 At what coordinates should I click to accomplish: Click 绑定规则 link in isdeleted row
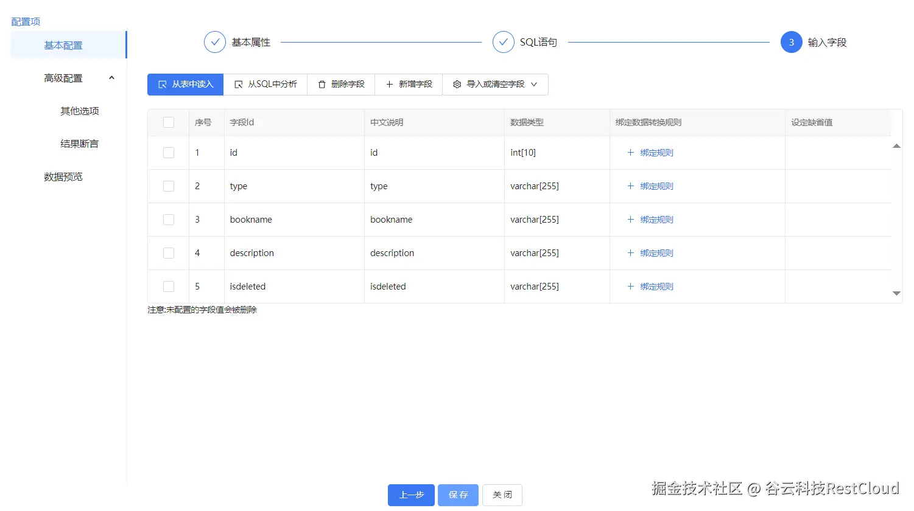pos(656,287)
